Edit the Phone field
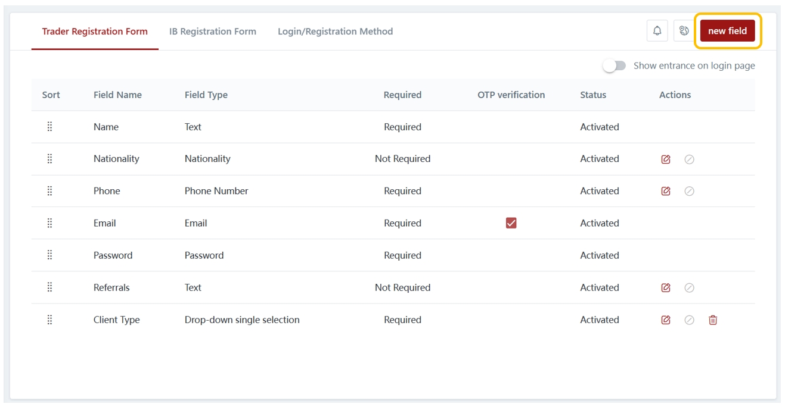Viewport: 785px width, 407px height. (x=666, y=192)
